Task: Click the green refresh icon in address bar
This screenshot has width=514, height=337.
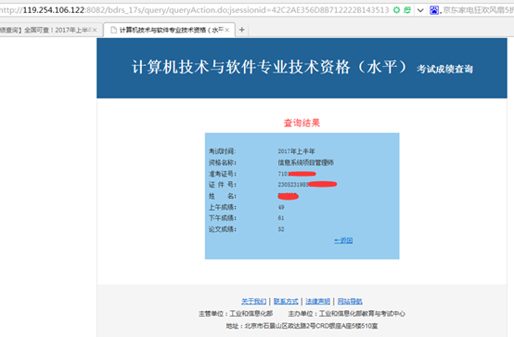Action: [x=396, y=10]
